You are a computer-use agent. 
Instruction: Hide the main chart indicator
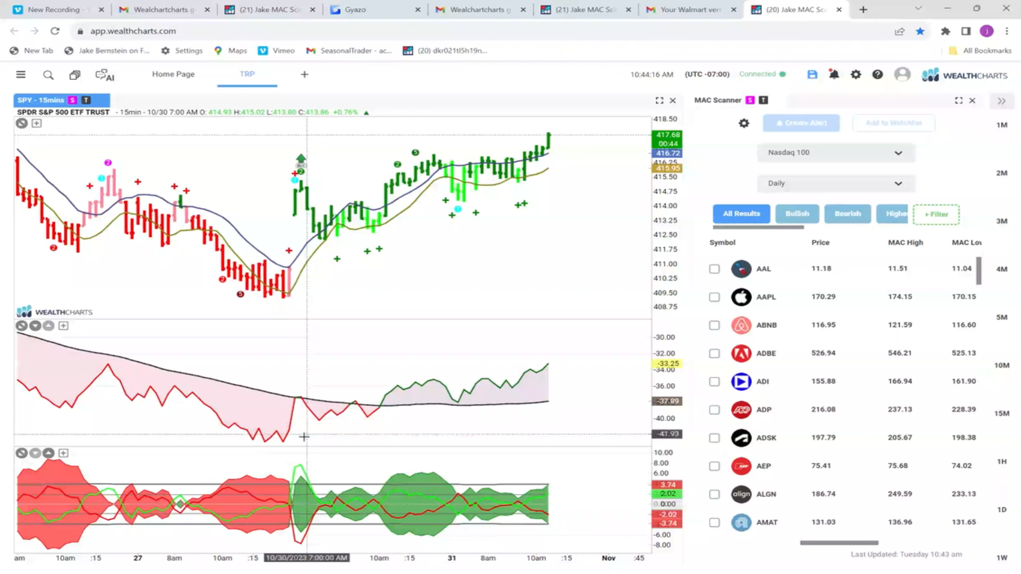click(21, 123)
